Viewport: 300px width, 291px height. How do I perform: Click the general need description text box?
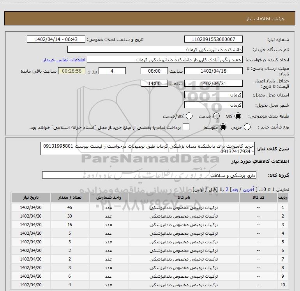coord(148,148)
